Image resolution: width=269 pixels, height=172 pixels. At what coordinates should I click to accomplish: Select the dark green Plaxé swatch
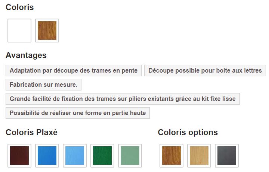click(102, 156)
